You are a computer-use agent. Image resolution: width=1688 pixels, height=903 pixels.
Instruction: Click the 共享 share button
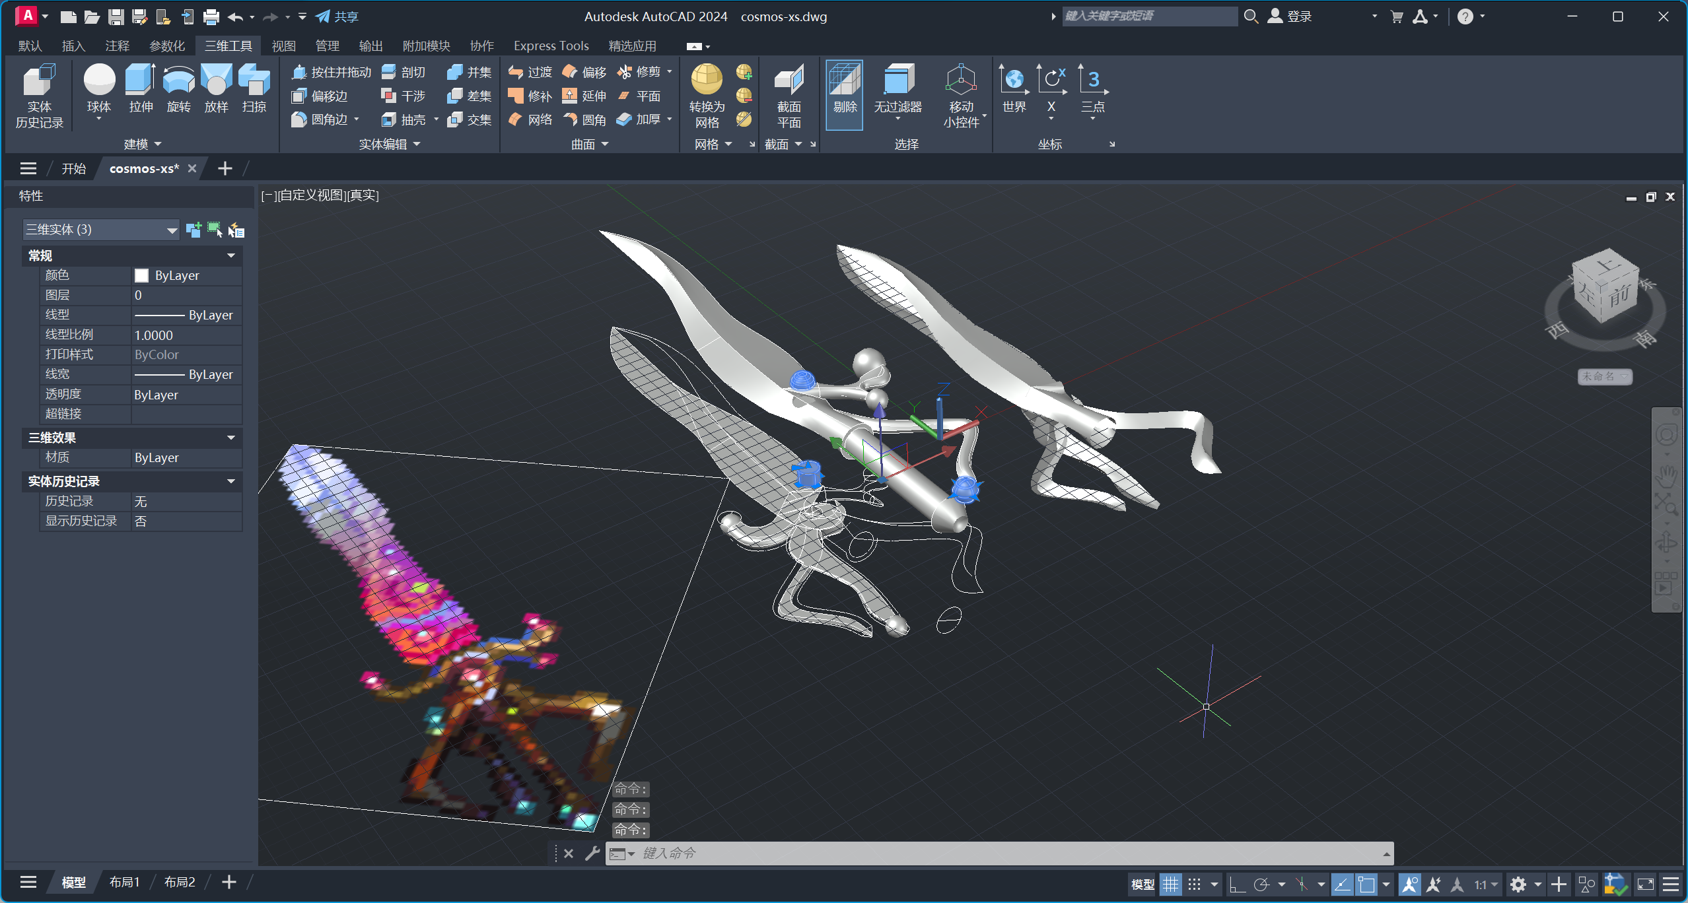coord(337,17)
